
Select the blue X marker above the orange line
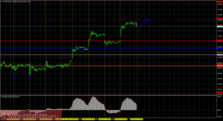pos(47,61)
